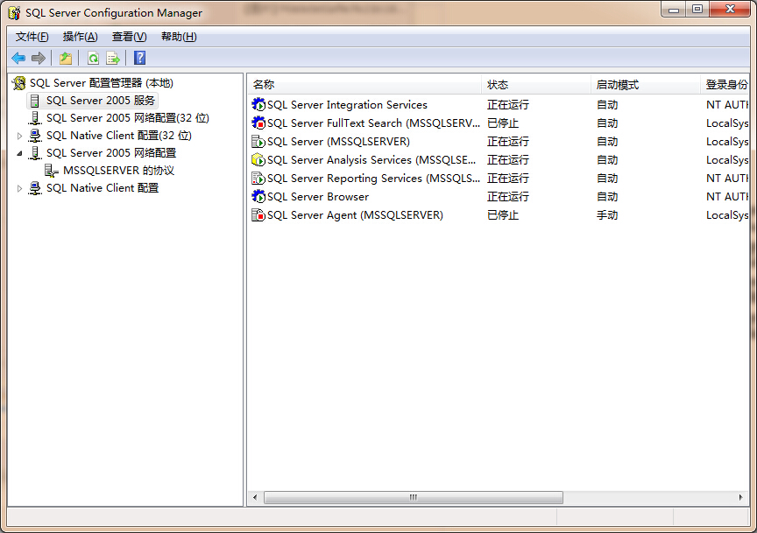Select SQL Server Analysis Services name
The width and height of the screenshot is (757, 533).
click(371, 159)
